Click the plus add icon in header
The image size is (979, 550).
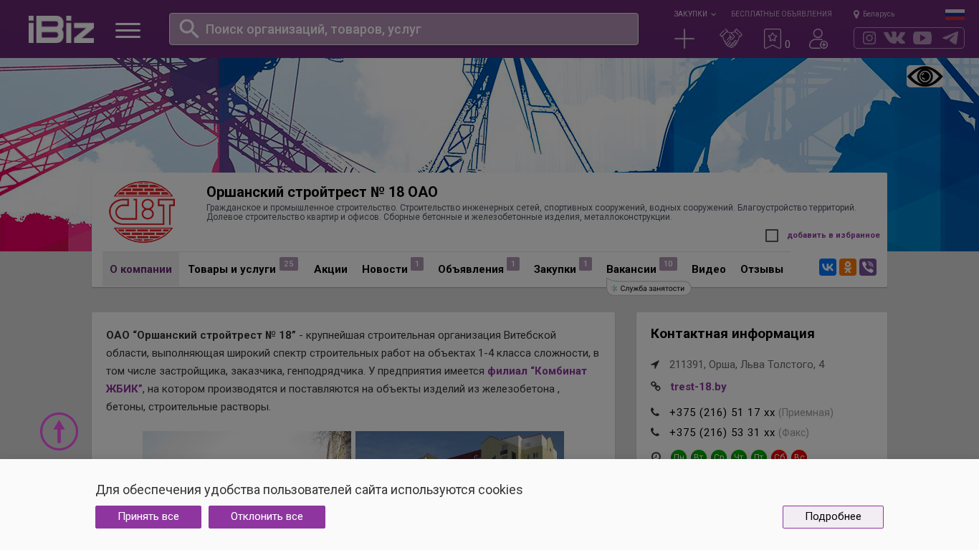tap(684, 39)
